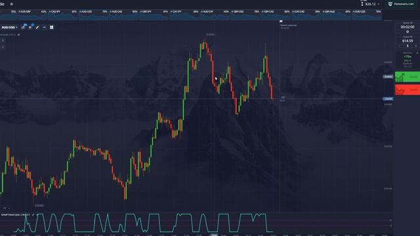Open the $26.12 account balance dropdown
This screenshot has height=236, width=420.
(370, 4)
